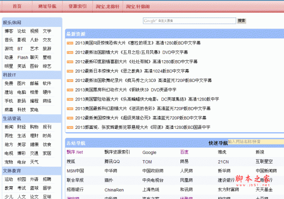Viewport: 284px width, 199px height.
Task: Open the 游戏 category link
Action: tap(9, 49)
